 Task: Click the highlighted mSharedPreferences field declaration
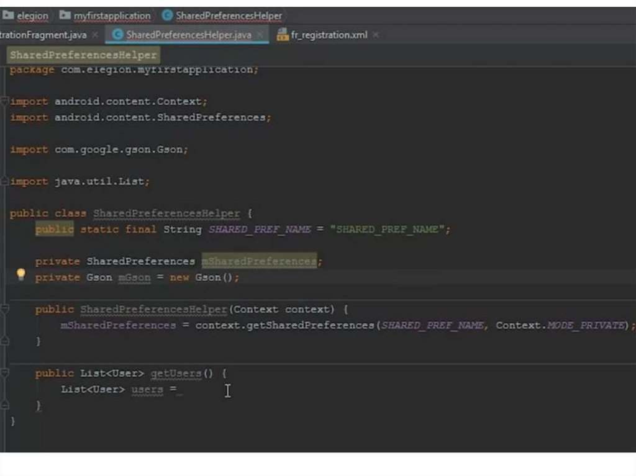click(258, 261)
